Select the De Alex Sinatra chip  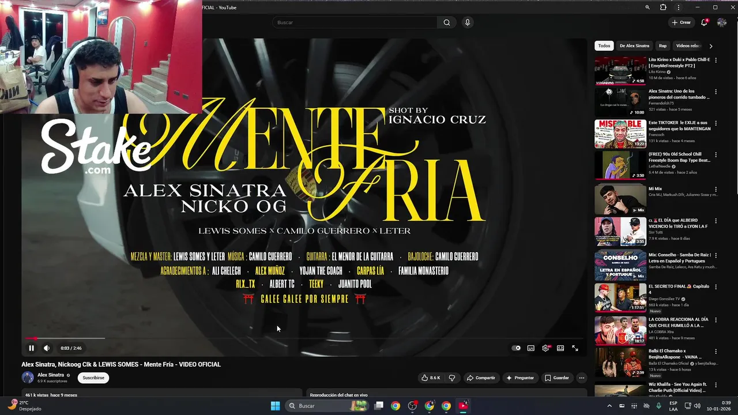tap(634, 46)
